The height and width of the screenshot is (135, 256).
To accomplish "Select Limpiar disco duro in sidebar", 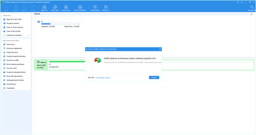I will click(12, 52).
